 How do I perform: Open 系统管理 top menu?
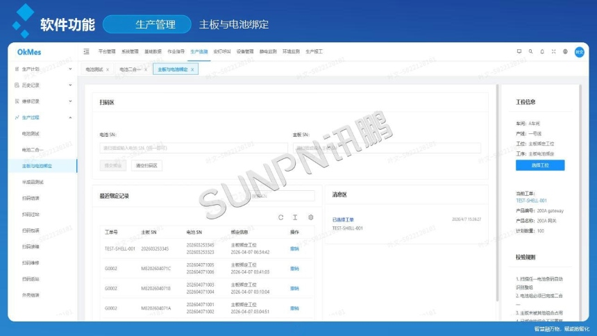click(x=130, y=51)
